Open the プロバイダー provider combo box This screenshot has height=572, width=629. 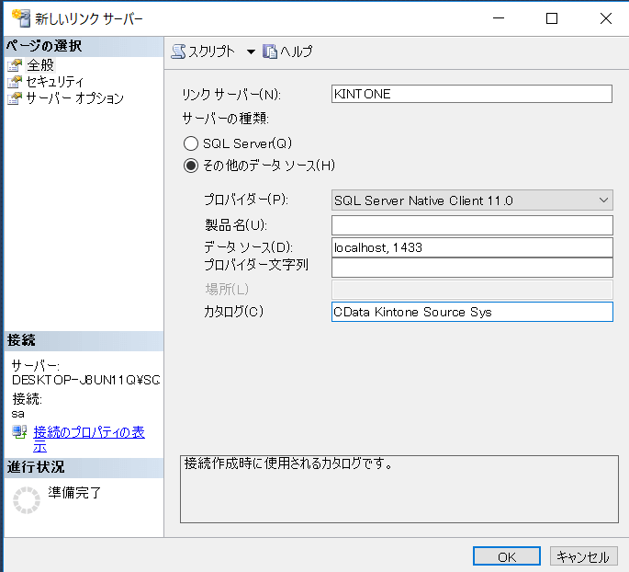tap(472, 200)
